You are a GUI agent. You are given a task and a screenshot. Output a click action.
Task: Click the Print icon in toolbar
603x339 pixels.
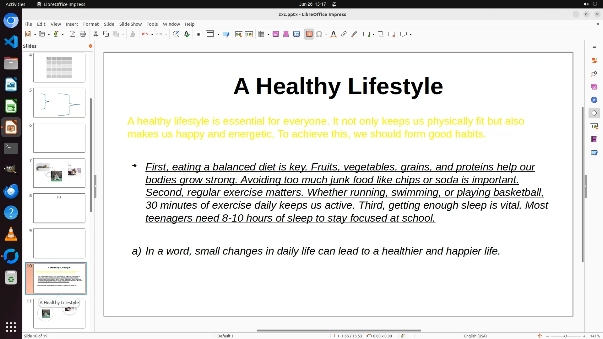(83, 34)
